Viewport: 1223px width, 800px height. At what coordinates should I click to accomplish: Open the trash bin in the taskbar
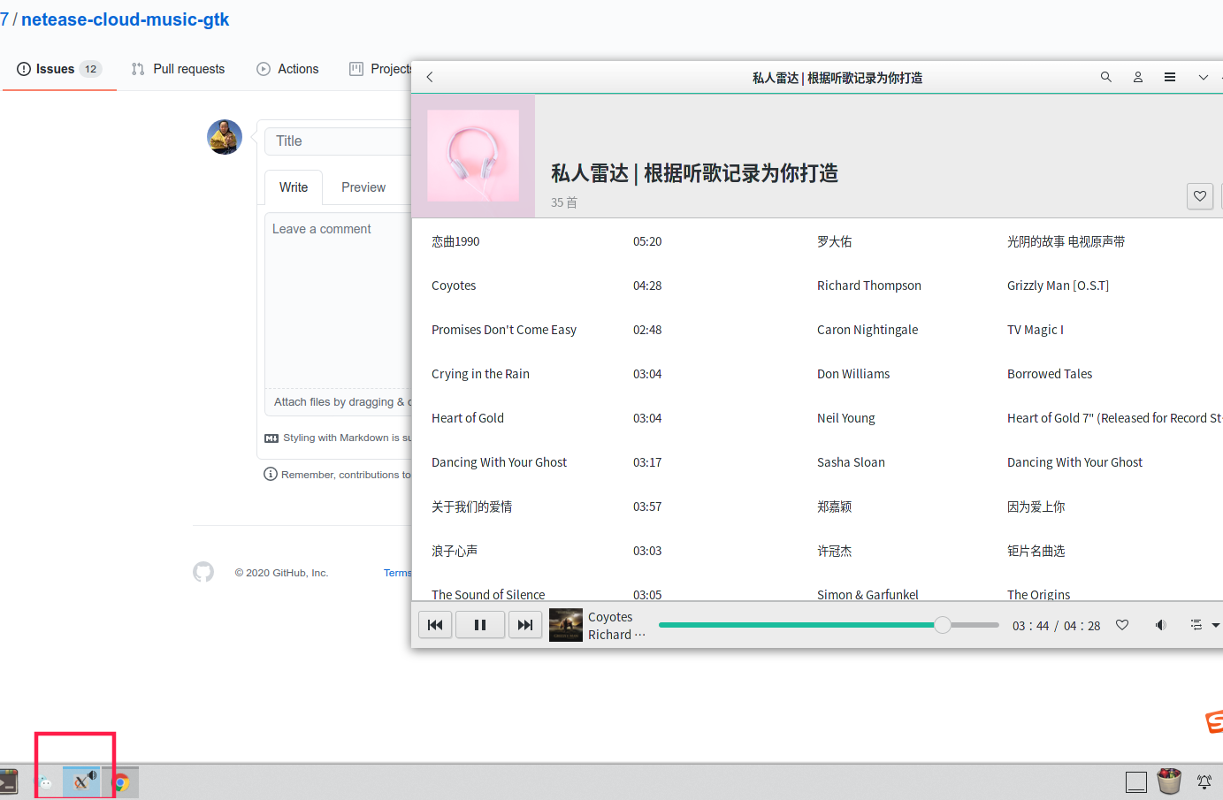(1169, 781)
